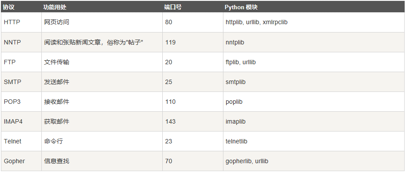Select the Gopher protocol cell
The image size is (406, 172).
[21, 161]
